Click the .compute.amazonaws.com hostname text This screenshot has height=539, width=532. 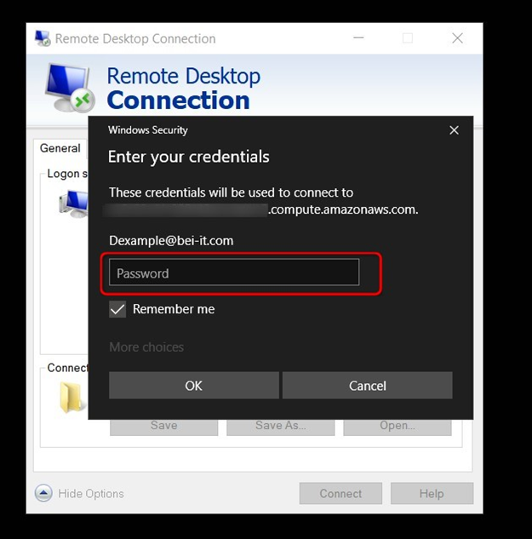[x=343, y=209]
